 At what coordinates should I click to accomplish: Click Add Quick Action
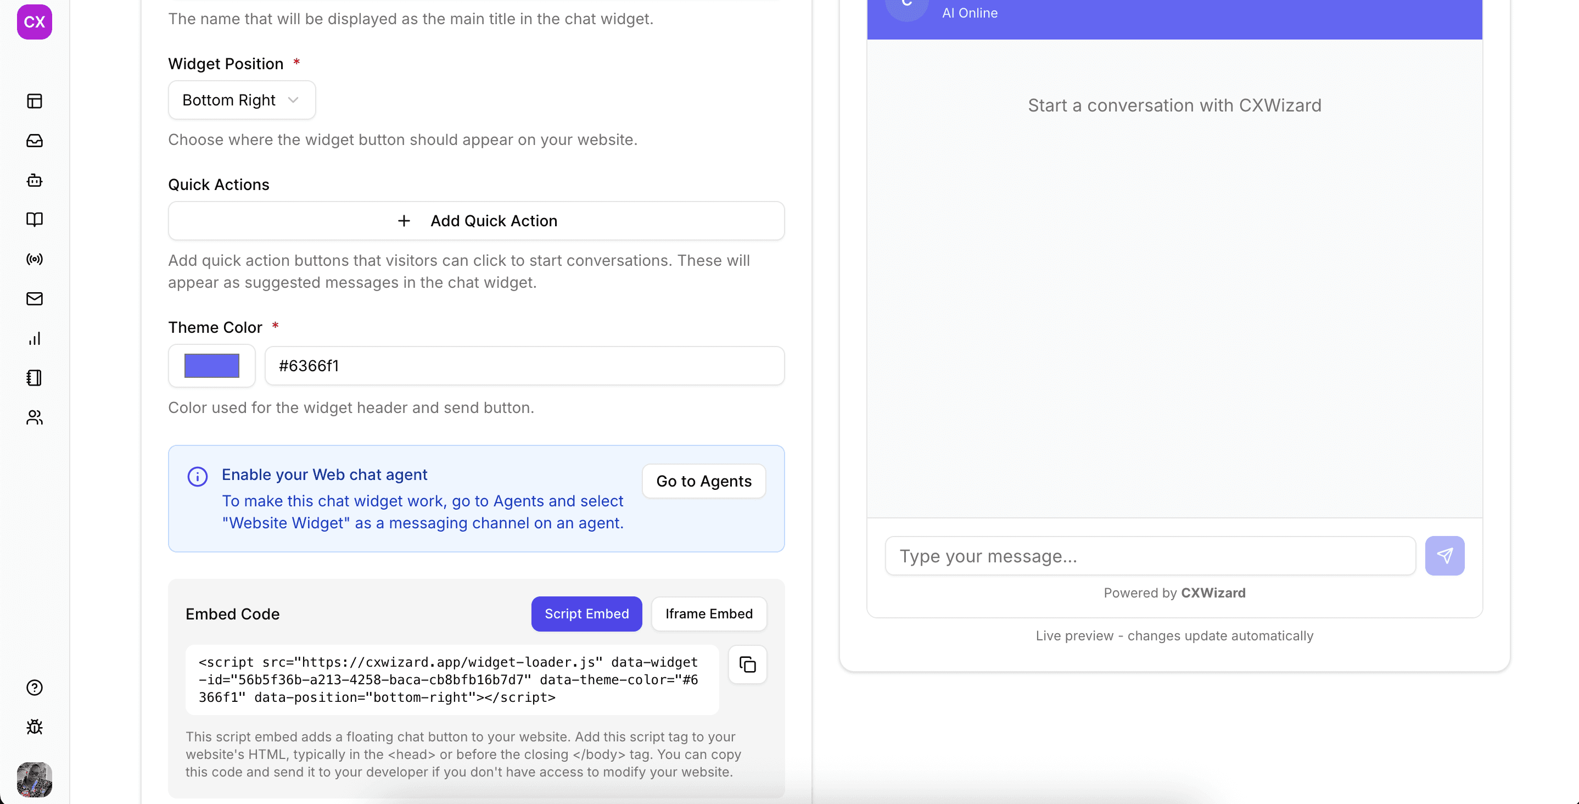point(476,221)
